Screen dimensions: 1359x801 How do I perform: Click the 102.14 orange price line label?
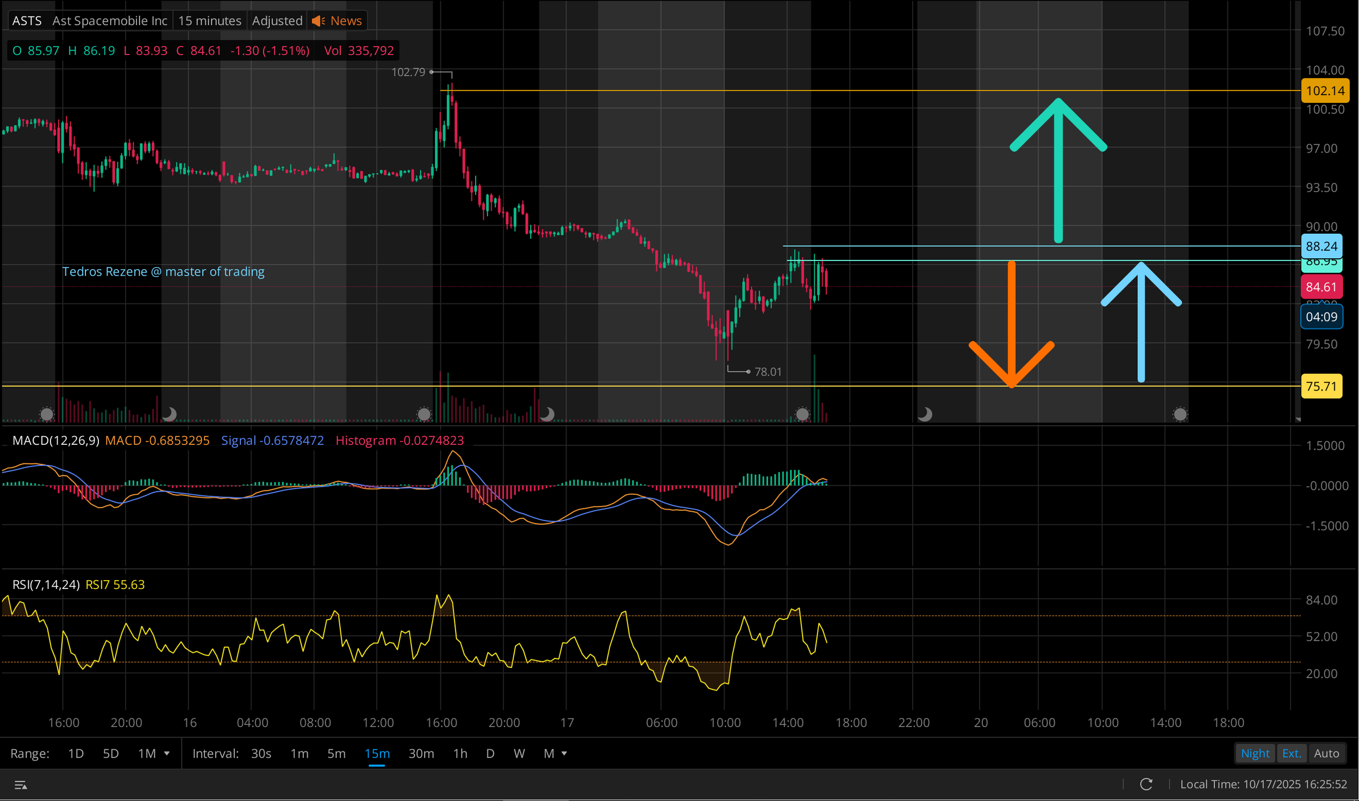(1325, 91)
